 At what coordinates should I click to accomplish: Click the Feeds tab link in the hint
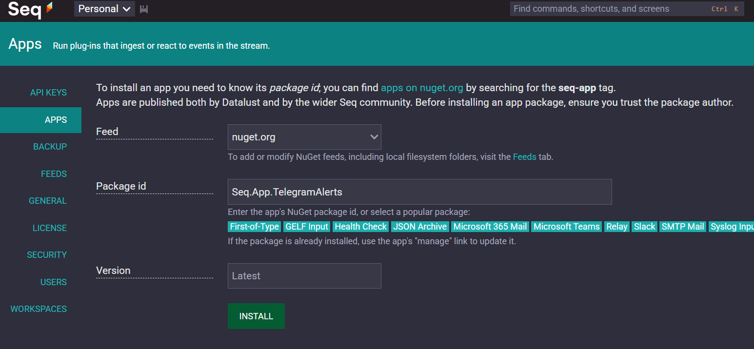524,157
